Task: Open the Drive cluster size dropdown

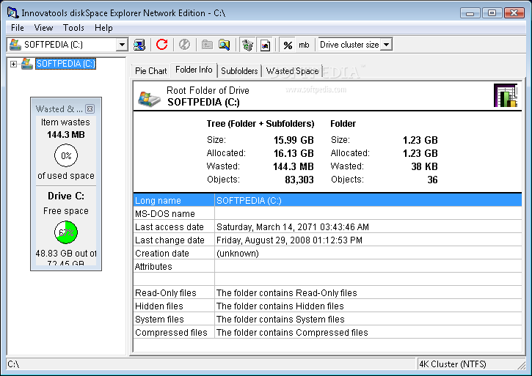Action: pos(386,45)
